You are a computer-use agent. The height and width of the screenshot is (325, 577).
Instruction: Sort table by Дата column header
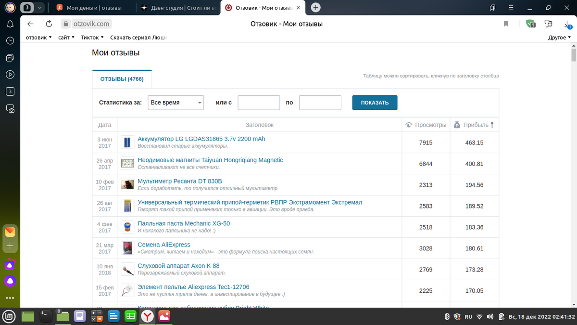[x=105, y=125]
